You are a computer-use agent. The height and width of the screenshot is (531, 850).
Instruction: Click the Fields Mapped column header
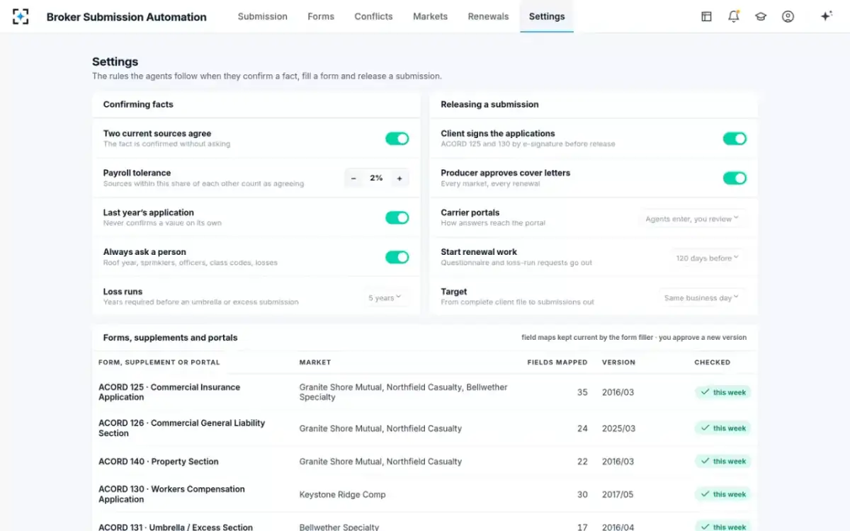click(x=557, y=362)
